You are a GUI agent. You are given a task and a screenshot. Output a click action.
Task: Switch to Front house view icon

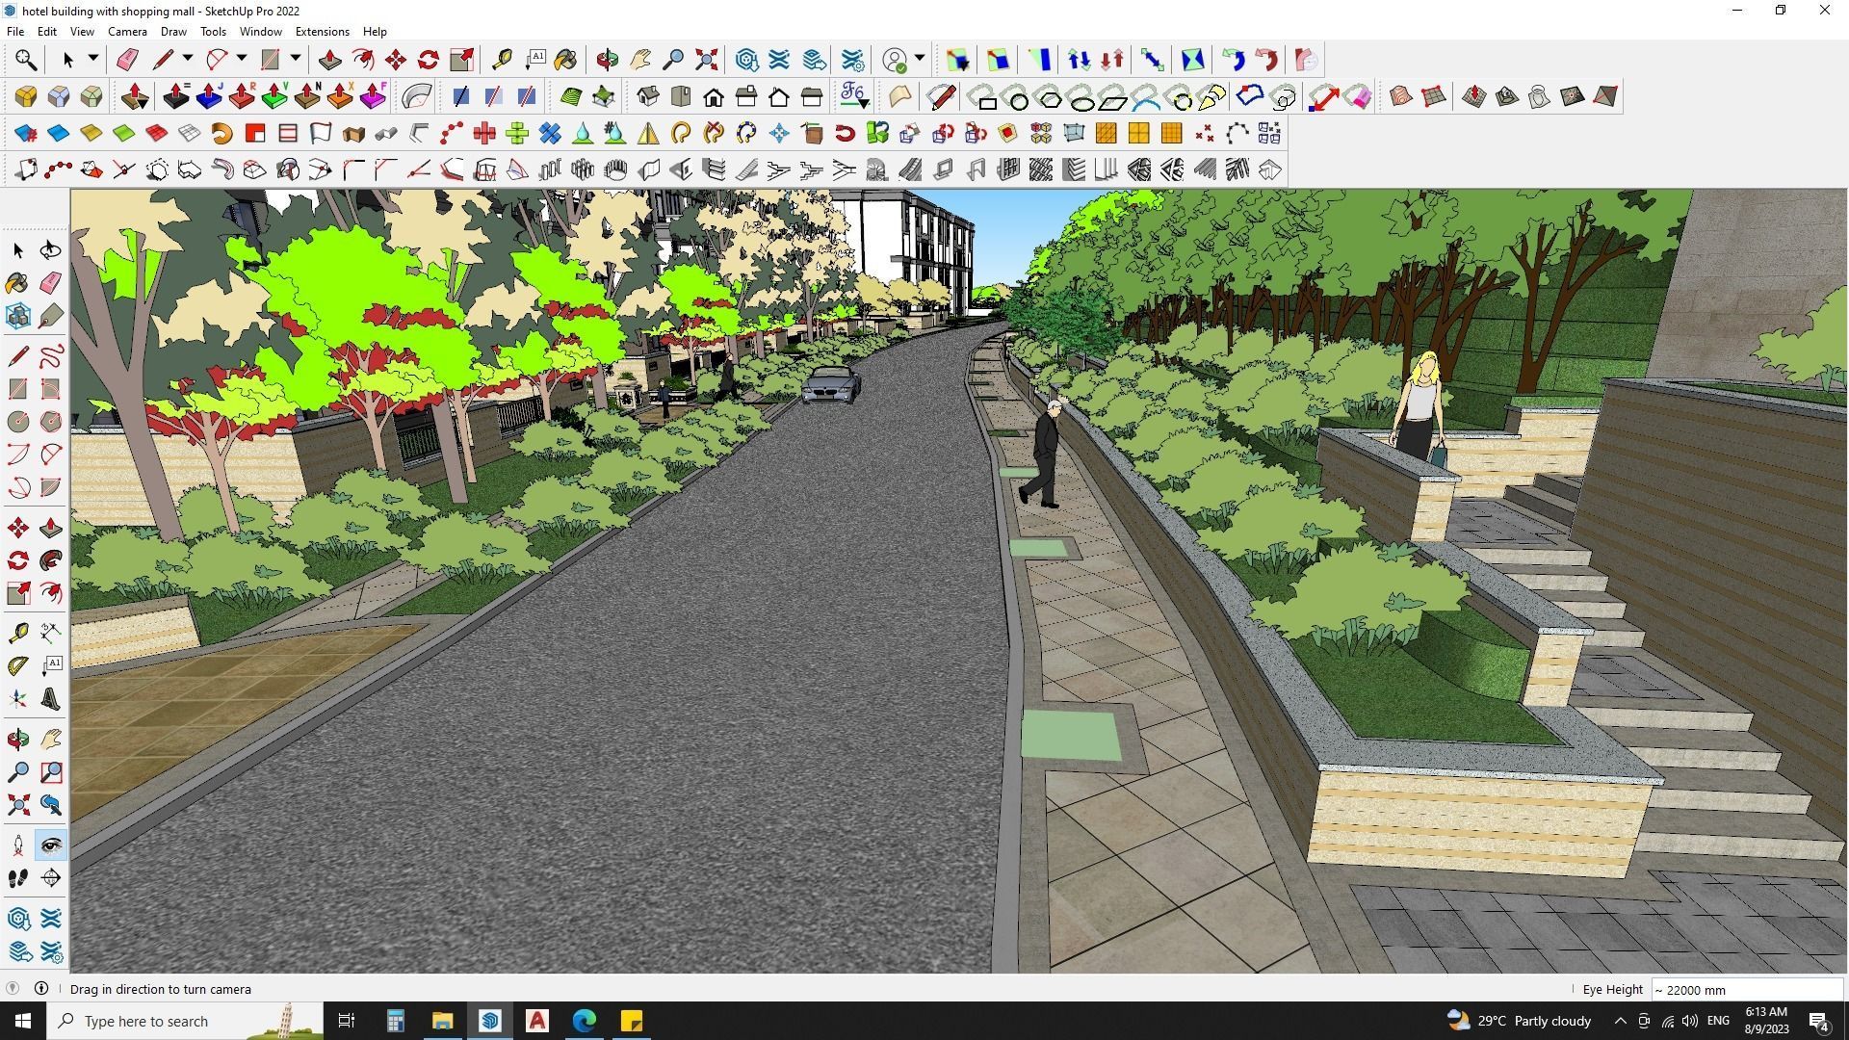coord(714,96)
